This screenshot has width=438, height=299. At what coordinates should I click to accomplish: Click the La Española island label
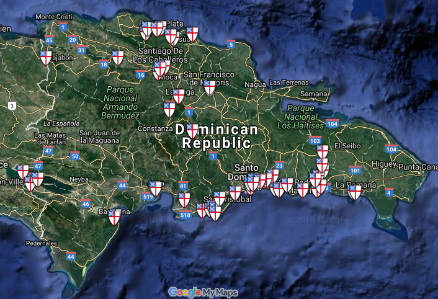tap(61, 123)
